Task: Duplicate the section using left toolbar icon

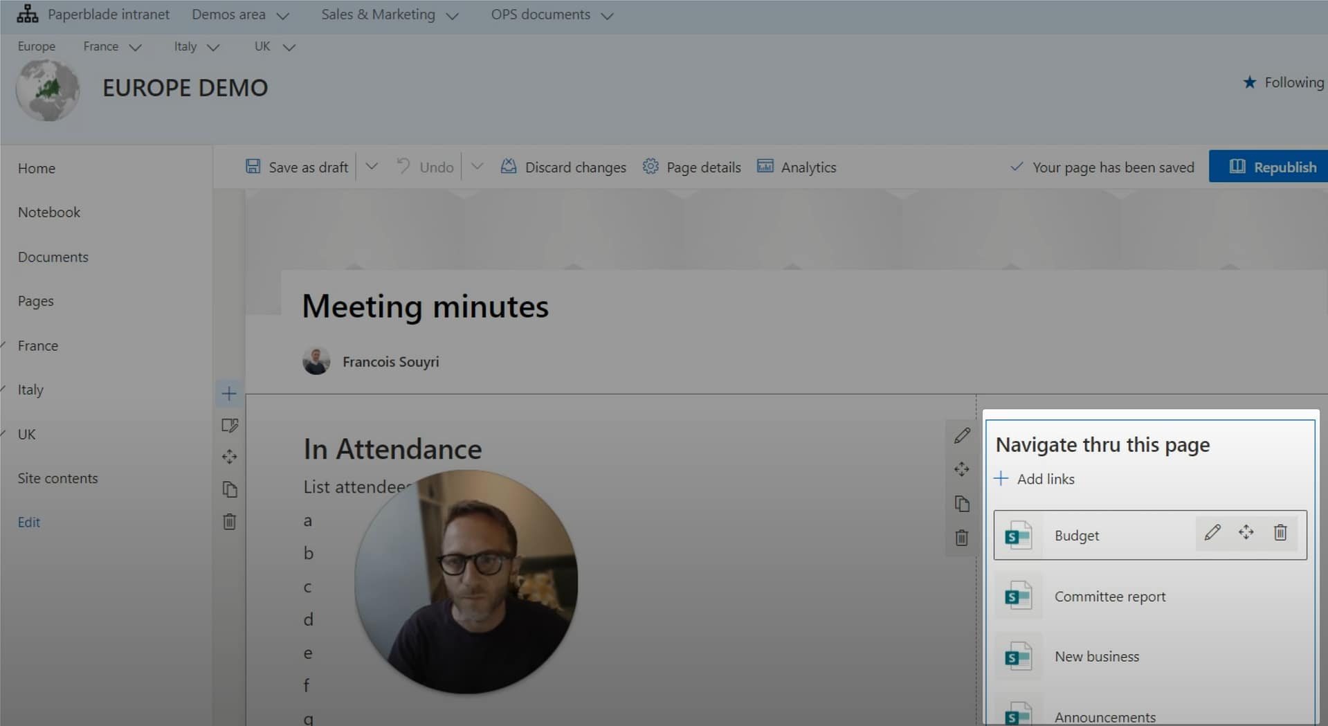Action: pos(229,489)
